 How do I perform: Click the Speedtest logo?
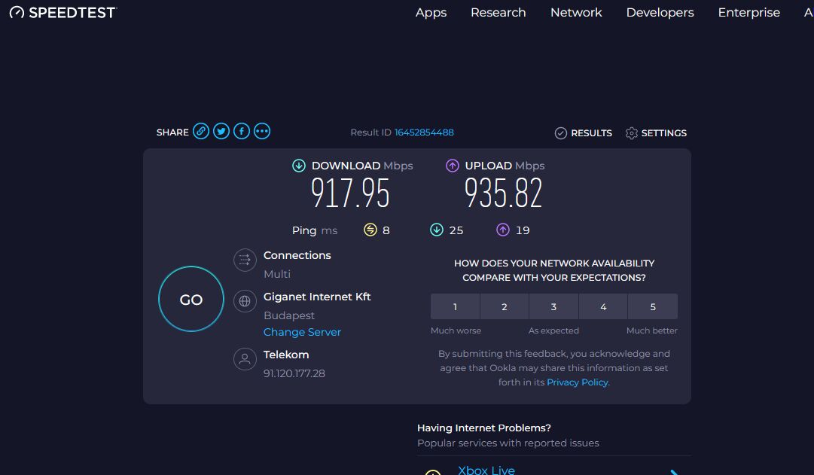[63, 13]
